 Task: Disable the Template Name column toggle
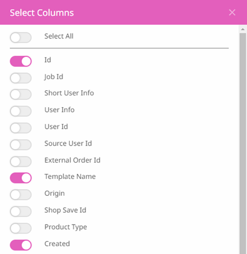point(21,178)
